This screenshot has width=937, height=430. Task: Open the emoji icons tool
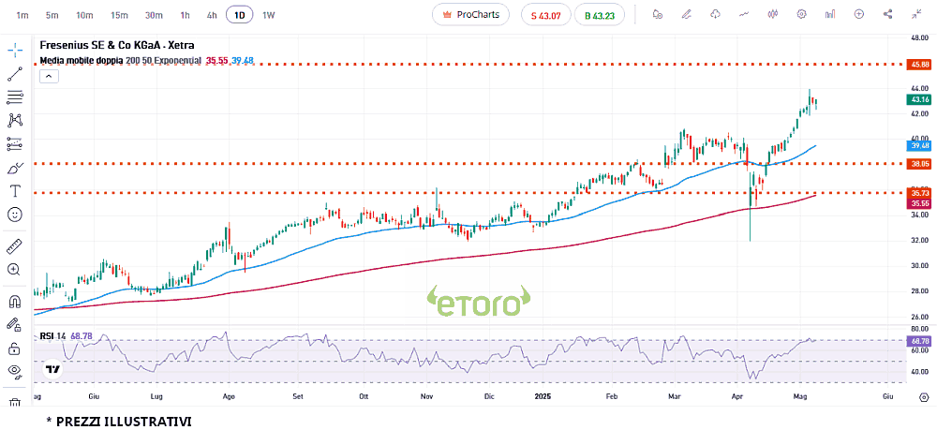pos(15,215)
